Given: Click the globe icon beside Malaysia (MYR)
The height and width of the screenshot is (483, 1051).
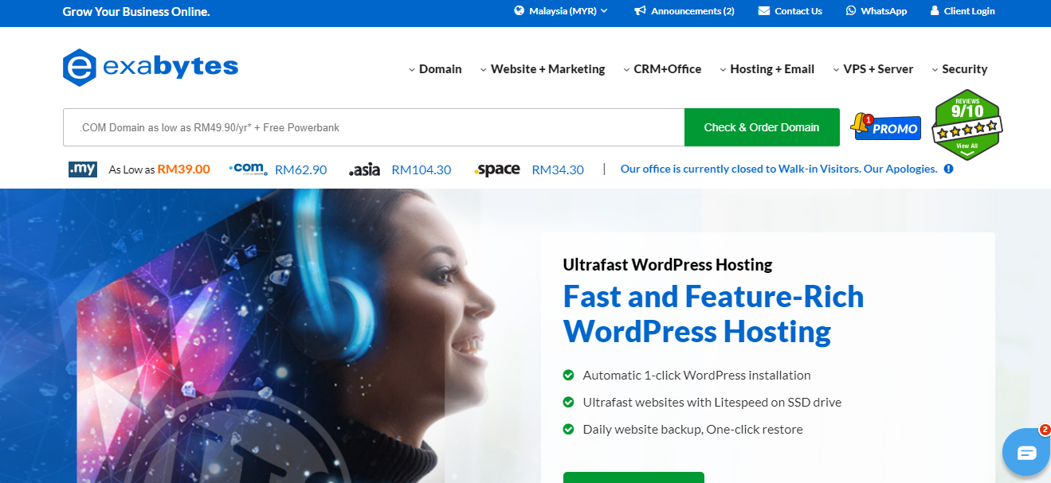Looking at the screenshot, I should click(520, 11).
